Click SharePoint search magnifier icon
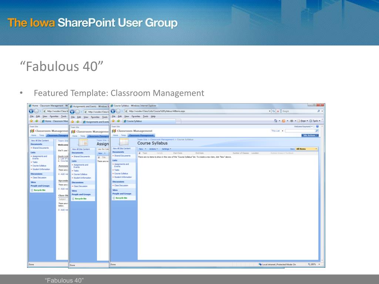The height and width of the screenshot is (284, 379). tap(317, 131)
